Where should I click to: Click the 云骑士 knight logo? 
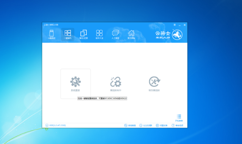pyautogui.click(x=177, y=34)
